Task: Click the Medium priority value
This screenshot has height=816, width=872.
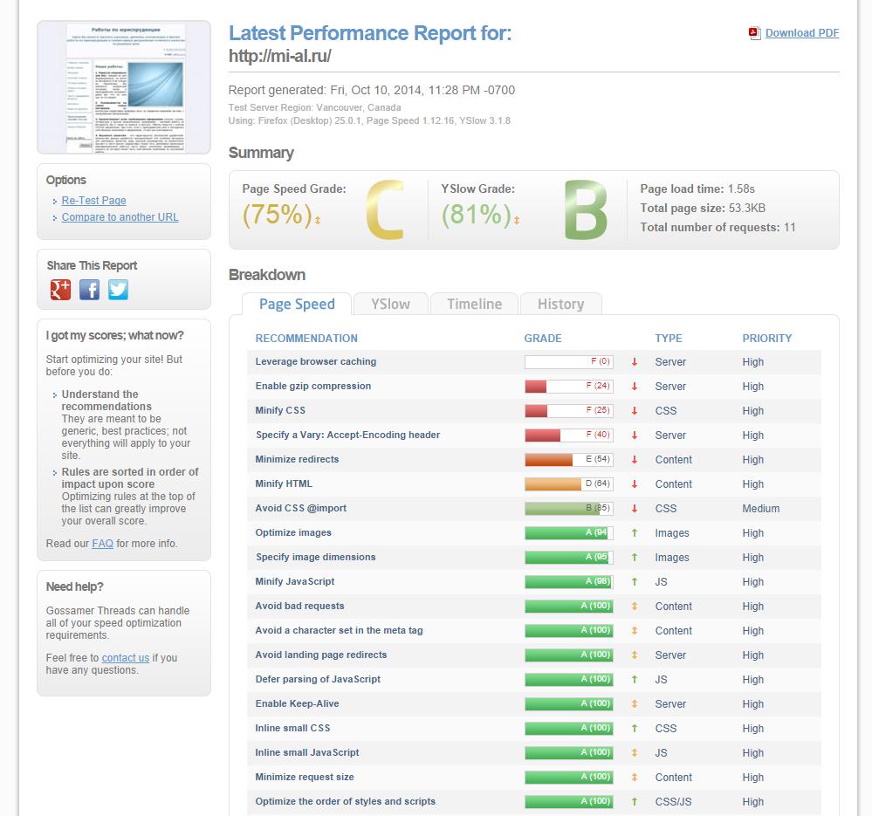Action: pos(761,509)
